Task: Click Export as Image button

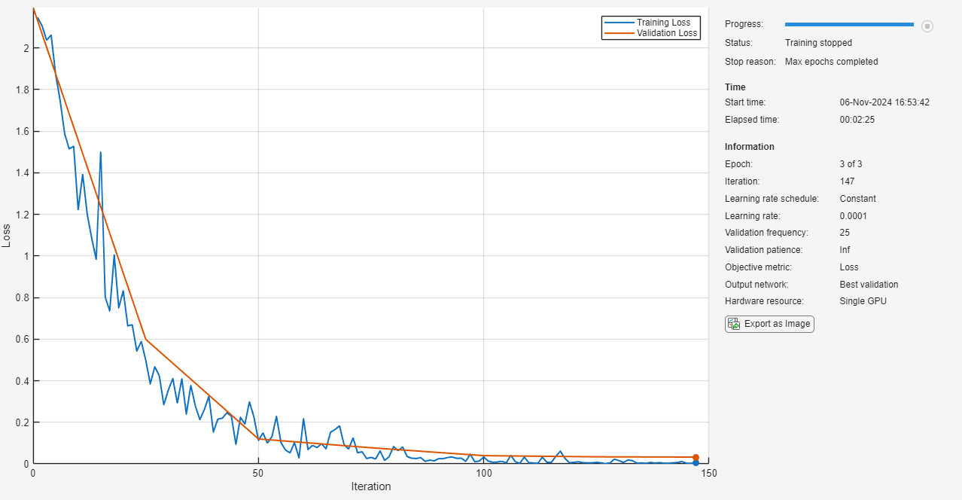Action: (x=769, y=324)
